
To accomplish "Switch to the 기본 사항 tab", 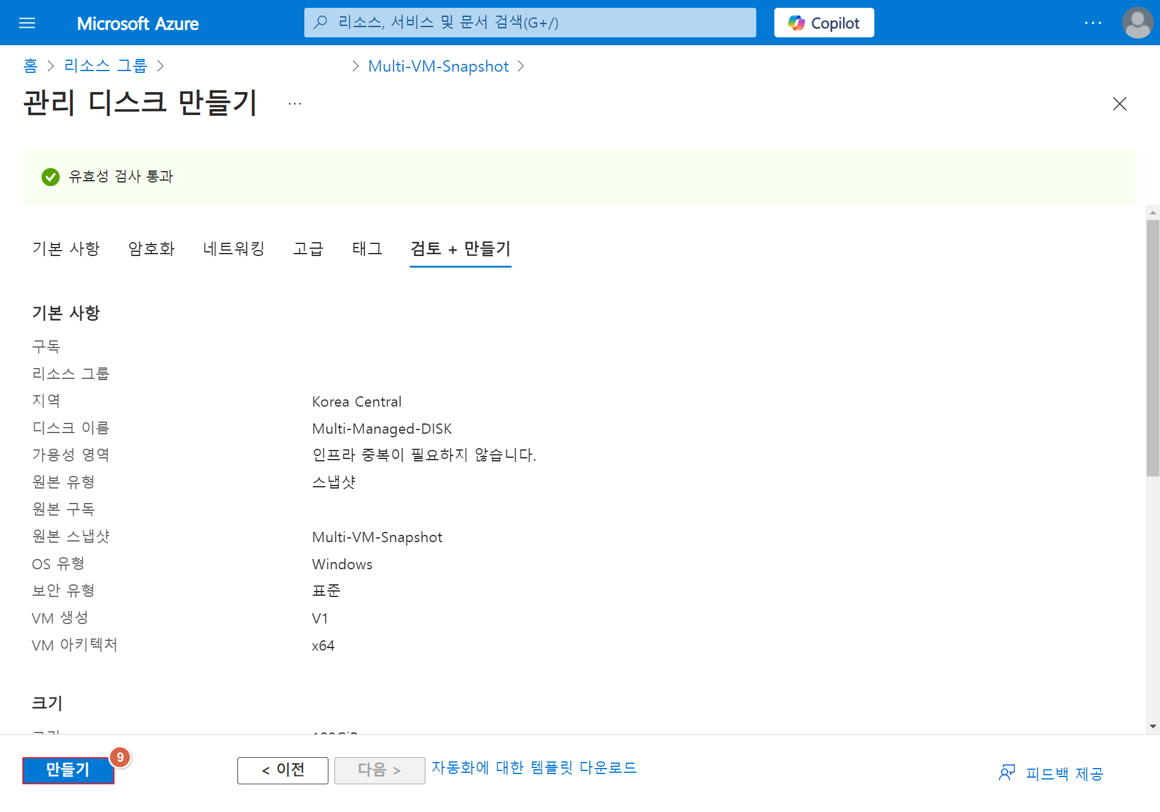I will tap(66, 248).
